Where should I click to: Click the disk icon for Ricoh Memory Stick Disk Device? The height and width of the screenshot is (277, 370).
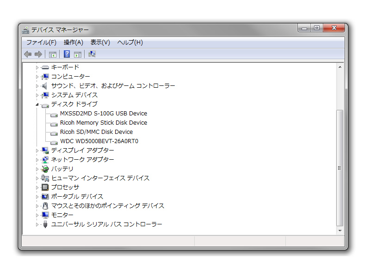tap(54, 124)
